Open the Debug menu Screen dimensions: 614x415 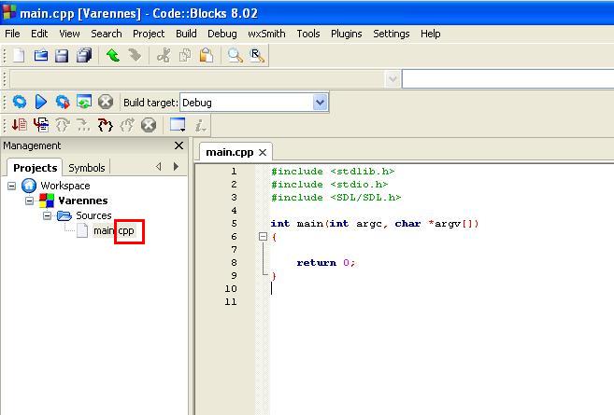tap(222, 34)
